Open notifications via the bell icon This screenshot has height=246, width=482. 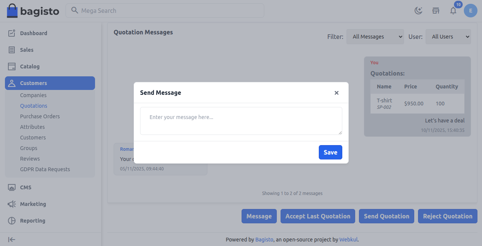coord(453,11)
